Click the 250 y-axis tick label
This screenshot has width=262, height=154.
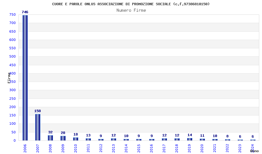pos(13,99)
